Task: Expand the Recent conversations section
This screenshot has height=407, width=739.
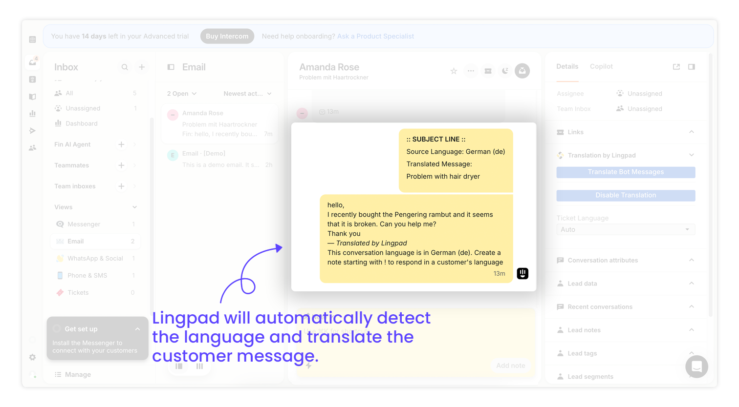Action: tap(692, 307)
